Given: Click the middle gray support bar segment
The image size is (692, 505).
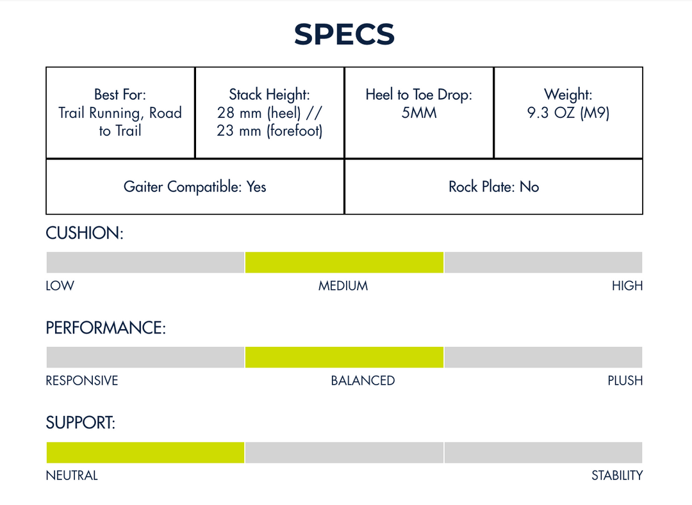Looking at the screenshot, I should click(x=344, y=453).
